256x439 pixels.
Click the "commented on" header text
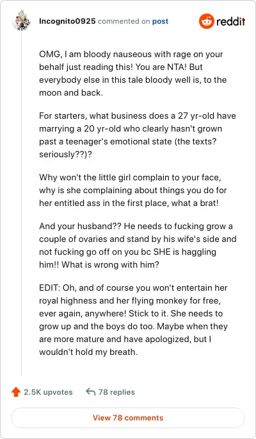(124, 21)
